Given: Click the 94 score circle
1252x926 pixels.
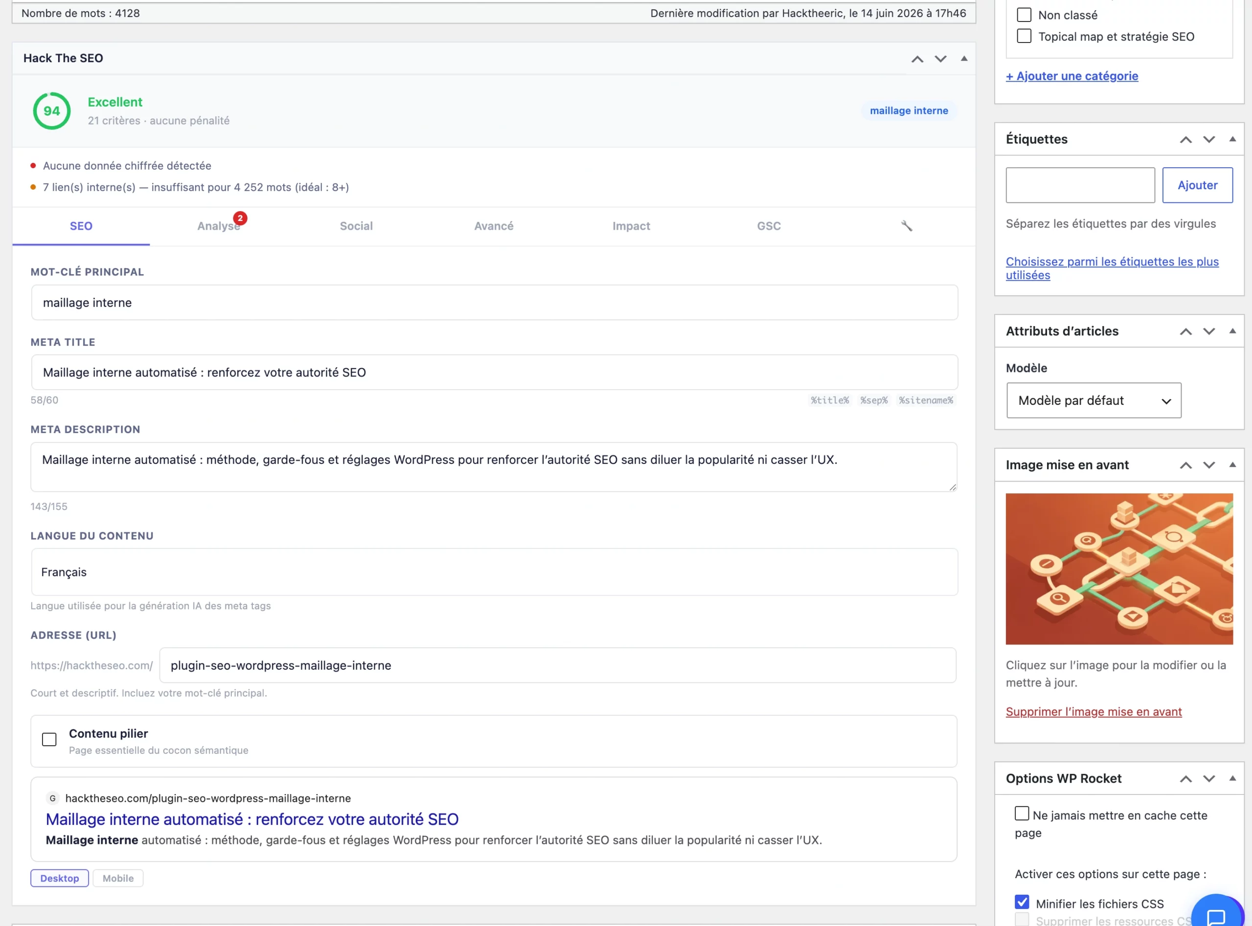Looking at the screenshot, I should [51, 111].
